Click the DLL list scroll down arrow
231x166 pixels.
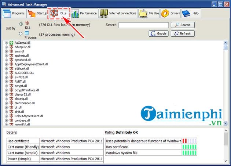(225, 123)
